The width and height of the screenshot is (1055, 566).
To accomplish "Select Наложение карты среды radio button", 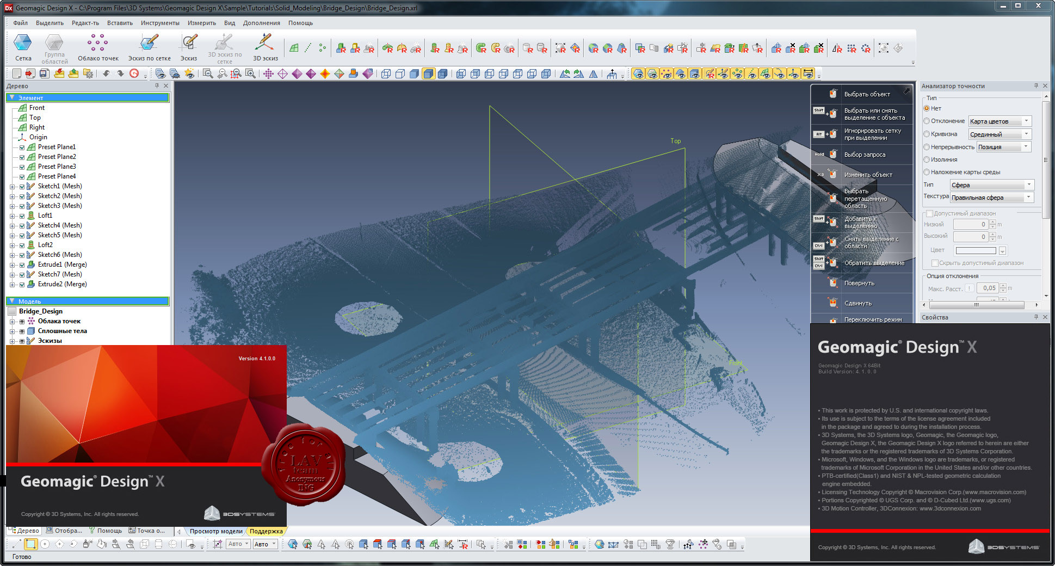I will 927,172.
